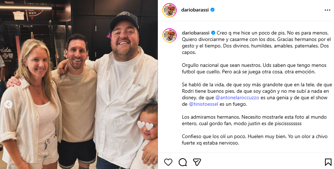
Task: Open dariobarassi username link in the caption
Action: (x=196, y=33)
